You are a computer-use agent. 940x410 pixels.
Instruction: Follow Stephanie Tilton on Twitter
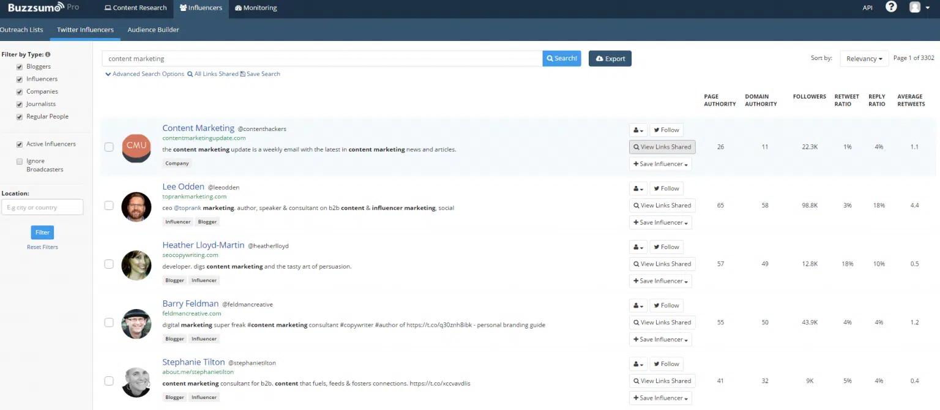(x=666, y=364)
